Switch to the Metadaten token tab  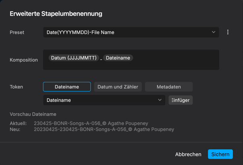(x=169, y=87)
